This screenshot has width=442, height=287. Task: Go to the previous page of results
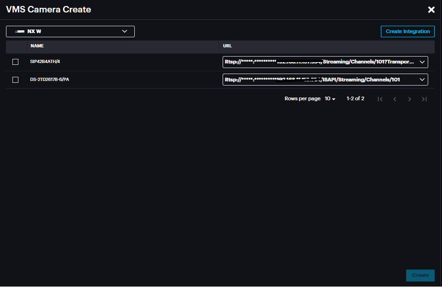point(395,99)
